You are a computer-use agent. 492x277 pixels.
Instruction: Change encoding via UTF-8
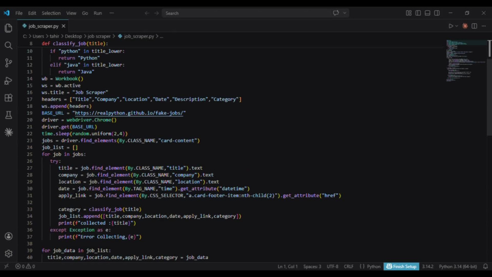[x=333, y=266]
